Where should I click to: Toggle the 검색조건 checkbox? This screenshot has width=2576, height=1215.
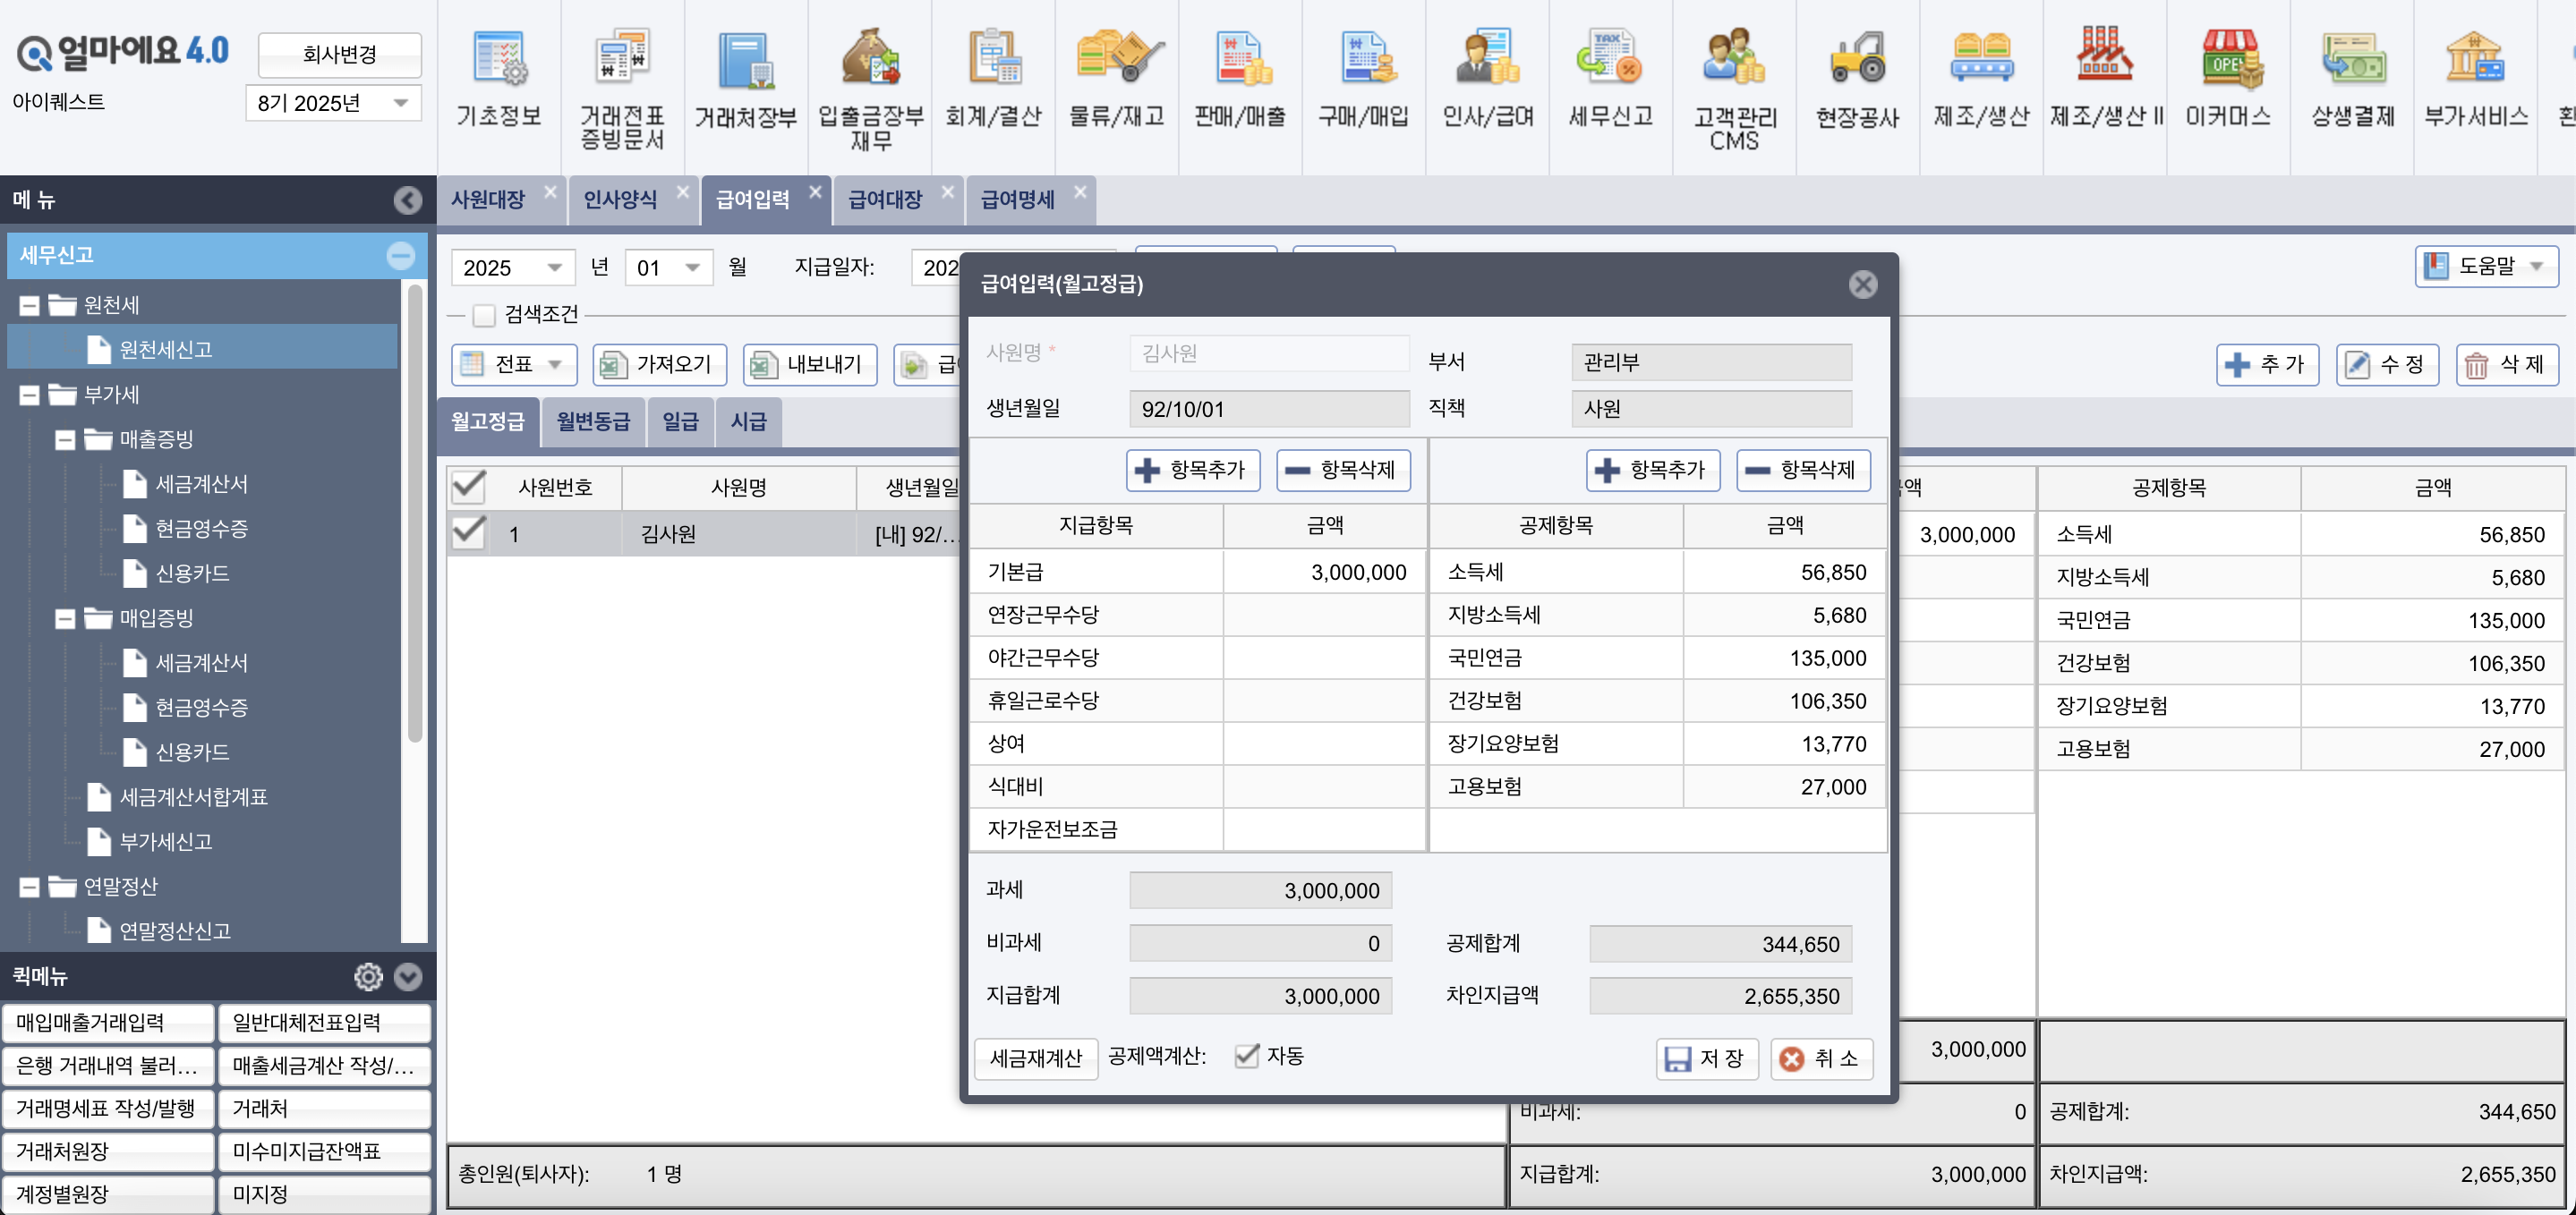coord(485,315)
